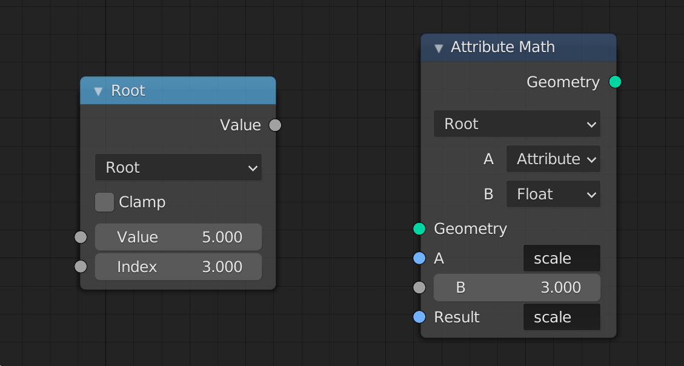The height and width of the screenshot is (366, 684).
Task: Click the Index input socket on Root node
Action: tap(81, 267)
